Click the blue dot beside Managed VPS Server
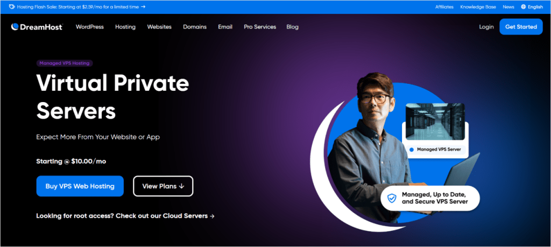This screenshot has width=551, height=247. pos(412,149)
